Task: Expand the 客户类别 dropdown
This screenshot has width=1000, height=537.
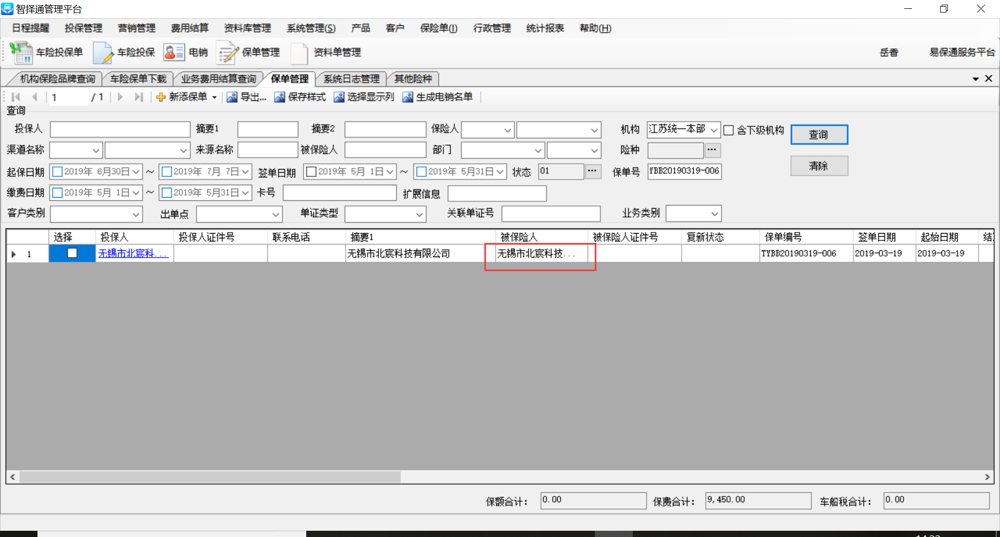Action: (135, 214)
